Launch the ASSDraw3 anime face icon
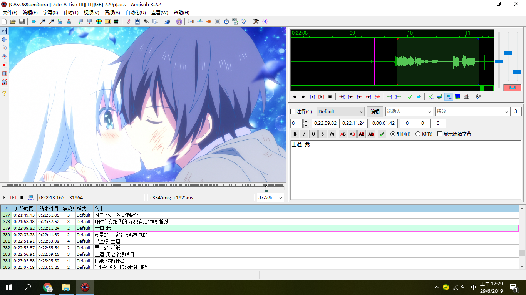 [x=179, y=22]
